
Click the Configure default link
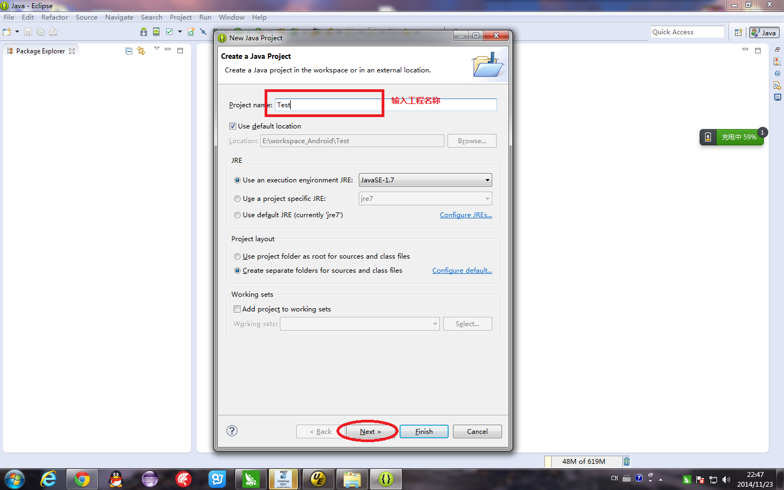[x=462, y=271]
